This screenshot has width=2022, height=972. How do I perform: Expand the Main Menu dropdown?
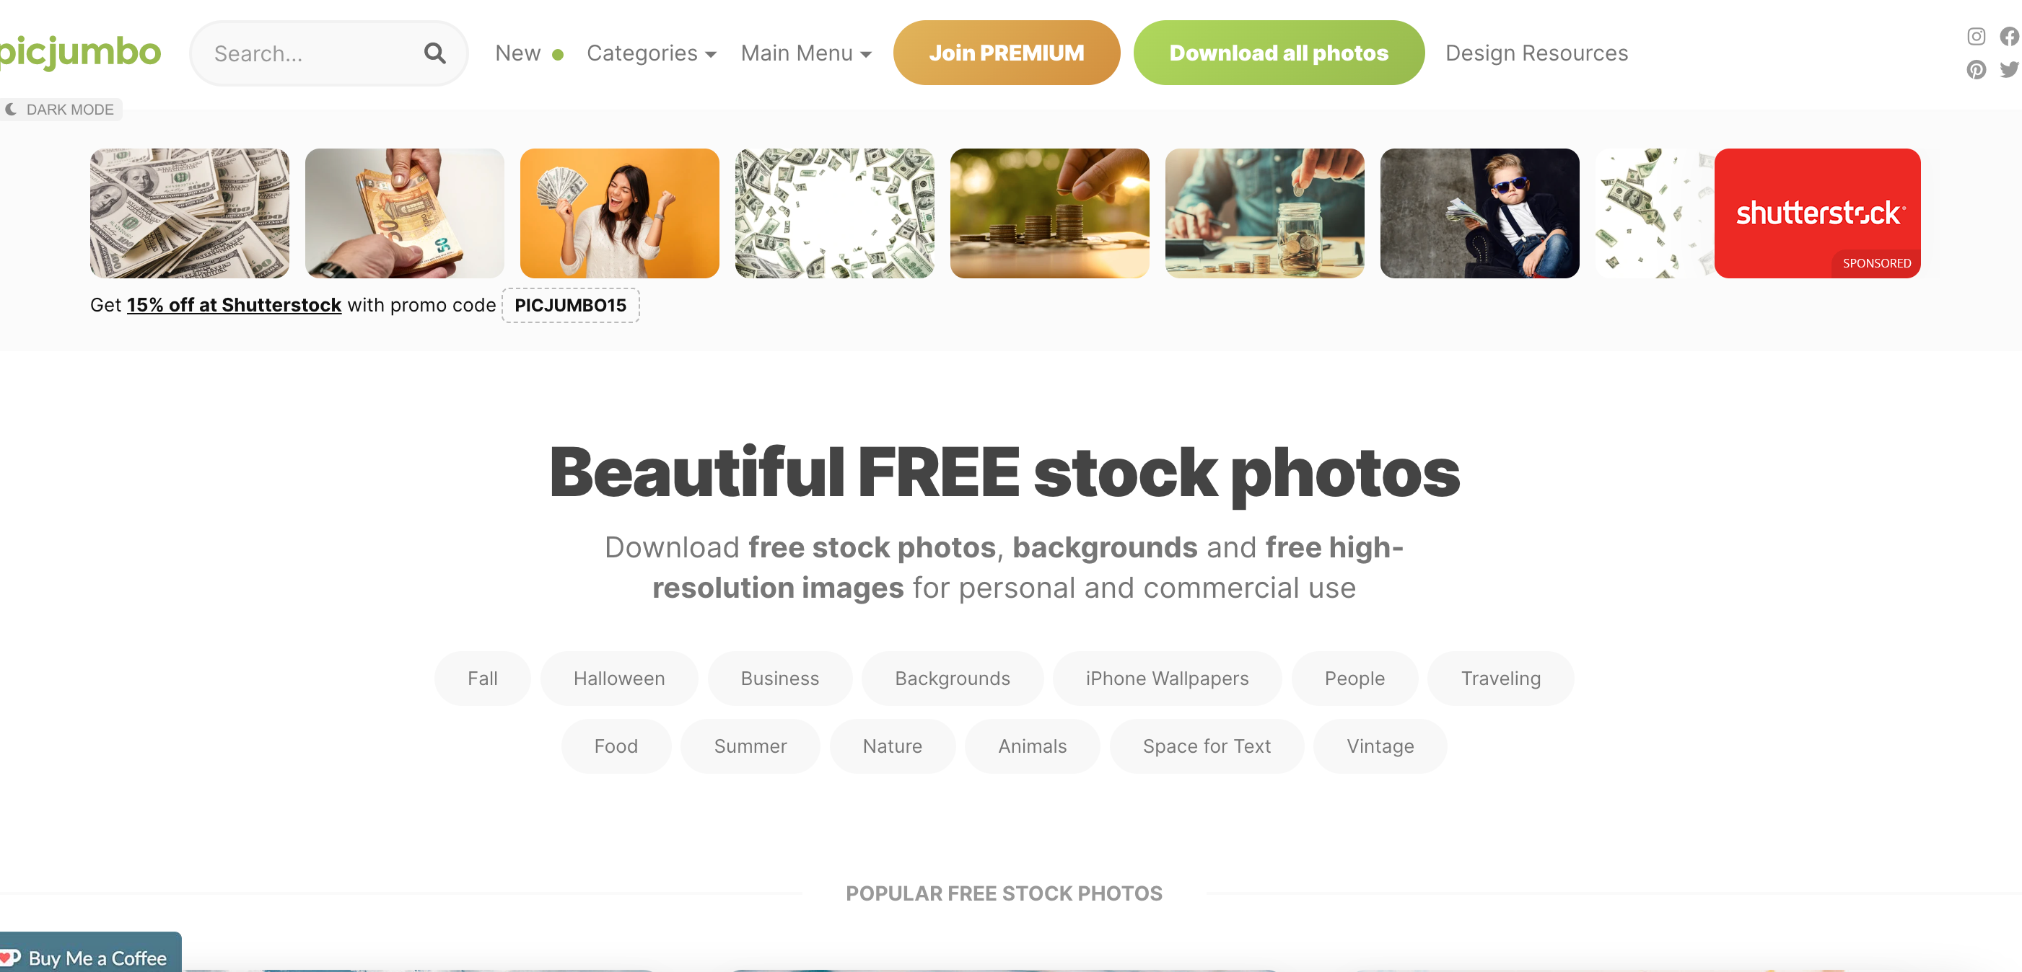[806, 53]
